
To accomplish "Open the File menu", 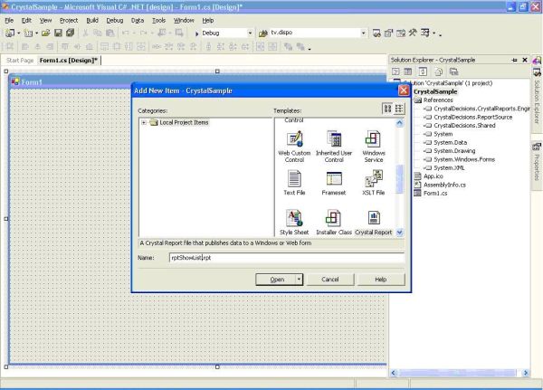I will (x=9, y=21).
